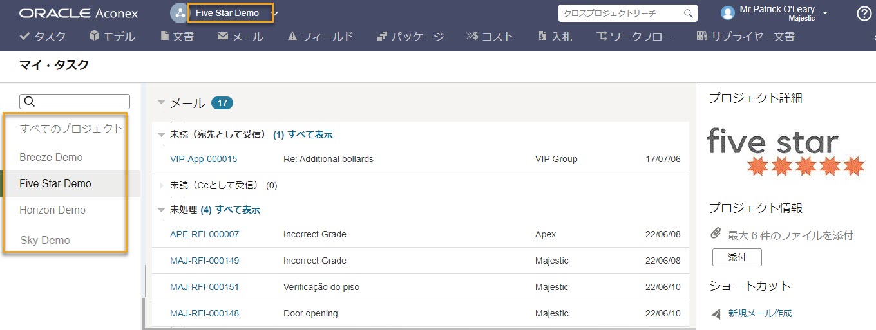Select Horizon Demo project in sidebar
The height and width of the screenshot is (330, 876).
click(52, 210)
